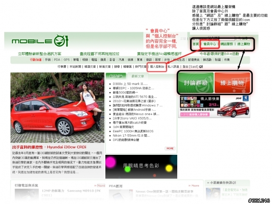Select 女性 in the category menu

pyautogui.click(x=167, y=60)
